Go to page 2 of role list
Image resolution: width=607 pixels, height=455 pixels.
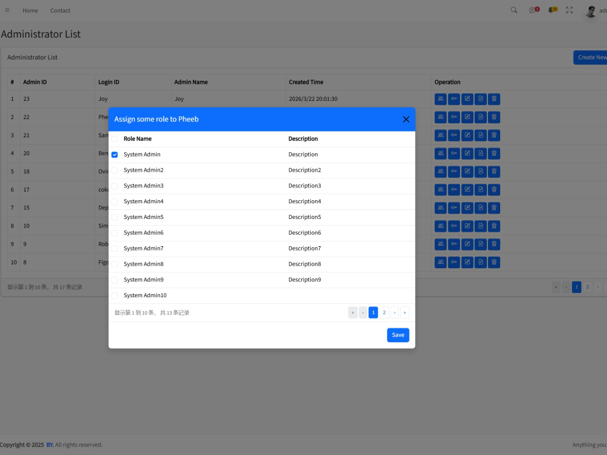coord(384,312)
